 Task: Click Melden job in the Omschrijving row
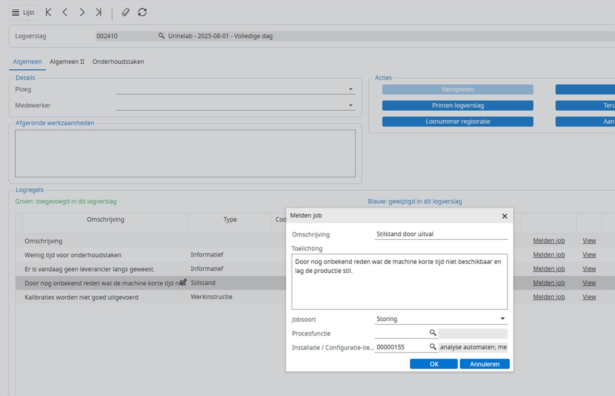point(549,241)
